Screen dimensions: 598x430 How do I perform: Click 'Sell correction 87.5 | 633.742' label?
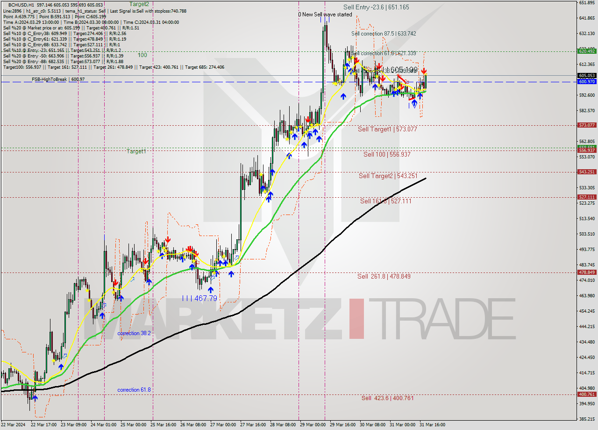tap(384, 34)
